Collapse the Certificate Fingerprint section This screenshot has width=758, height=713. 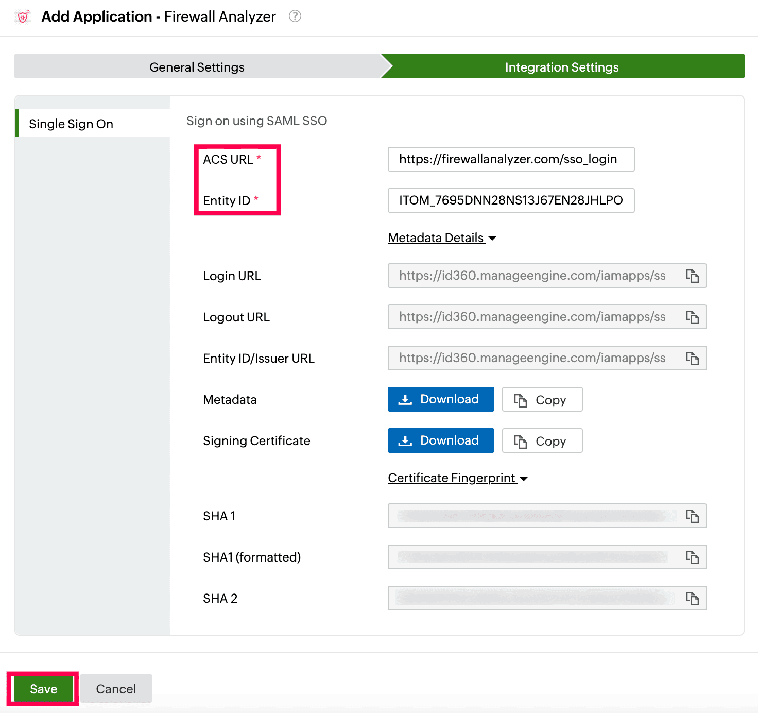click(x=458, y=478)
